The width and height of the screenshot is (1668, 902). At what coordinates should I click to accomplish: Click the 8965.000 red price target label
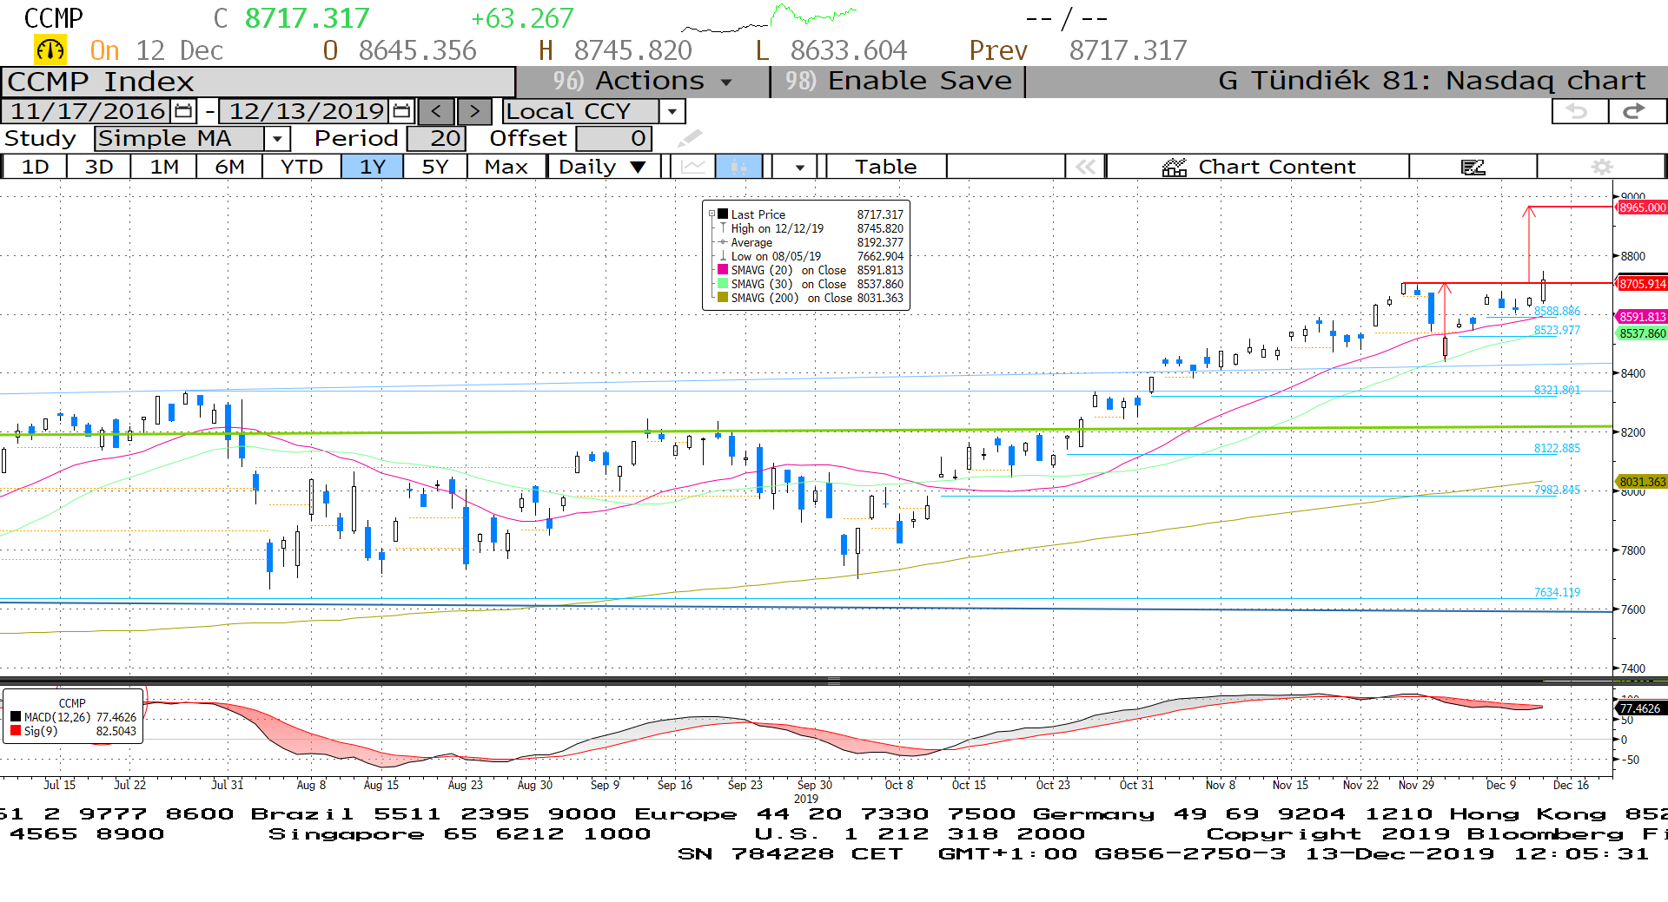tap(1642, 207)
